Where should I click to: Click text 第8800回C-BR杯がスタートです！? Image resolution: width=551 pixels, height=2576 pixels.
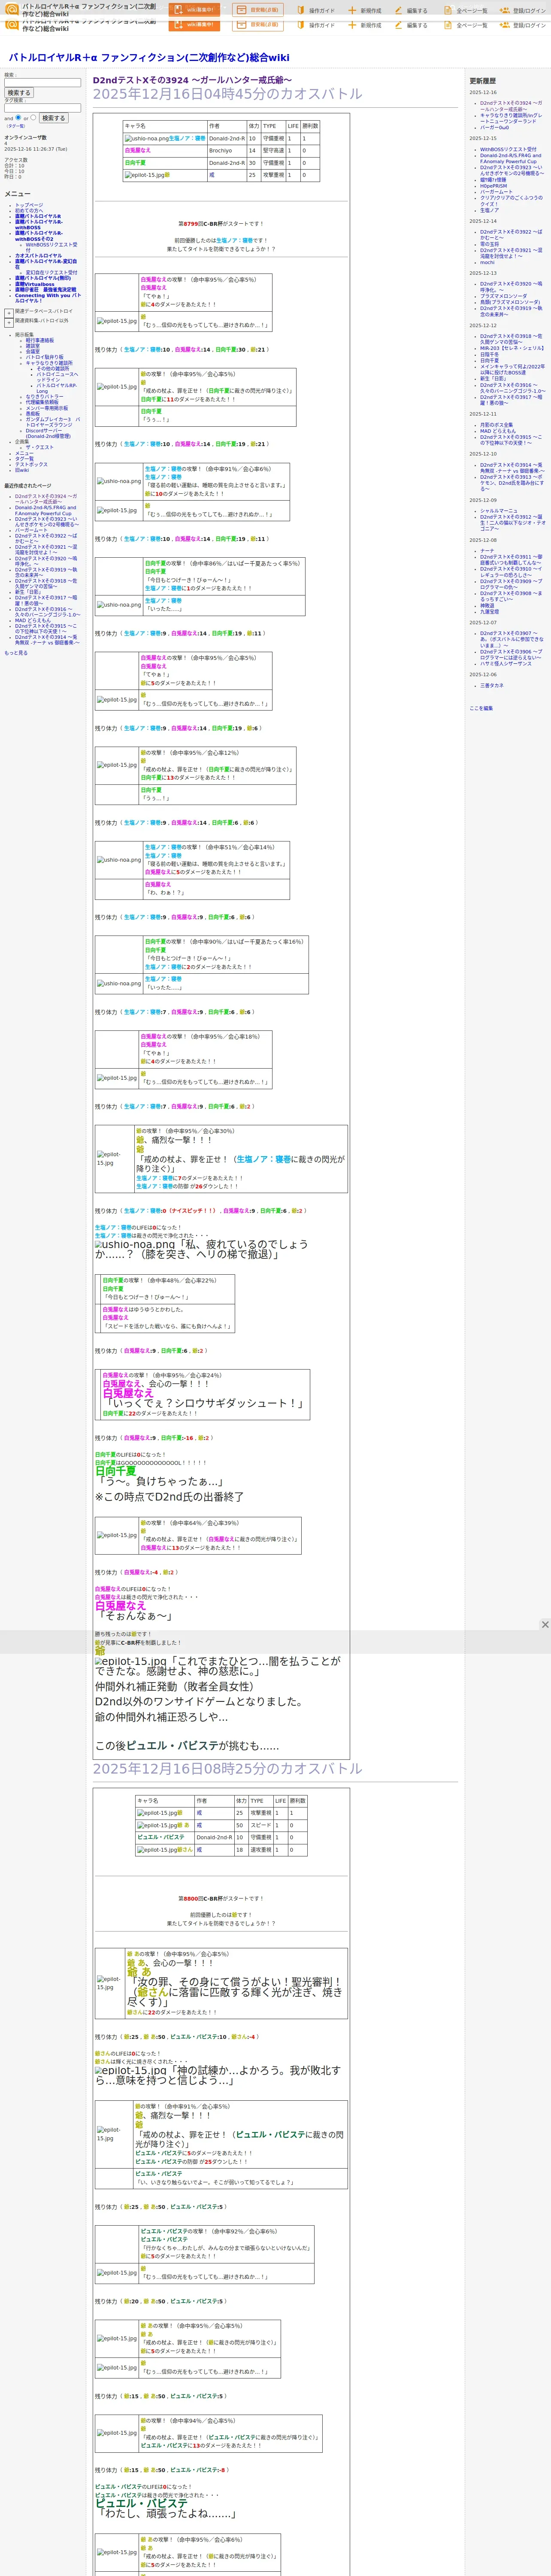point(221,1898)
